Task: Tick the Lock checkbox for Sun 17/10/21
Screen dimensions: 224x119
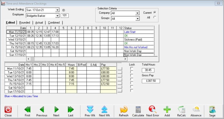Action: click(x=132, y=91)
